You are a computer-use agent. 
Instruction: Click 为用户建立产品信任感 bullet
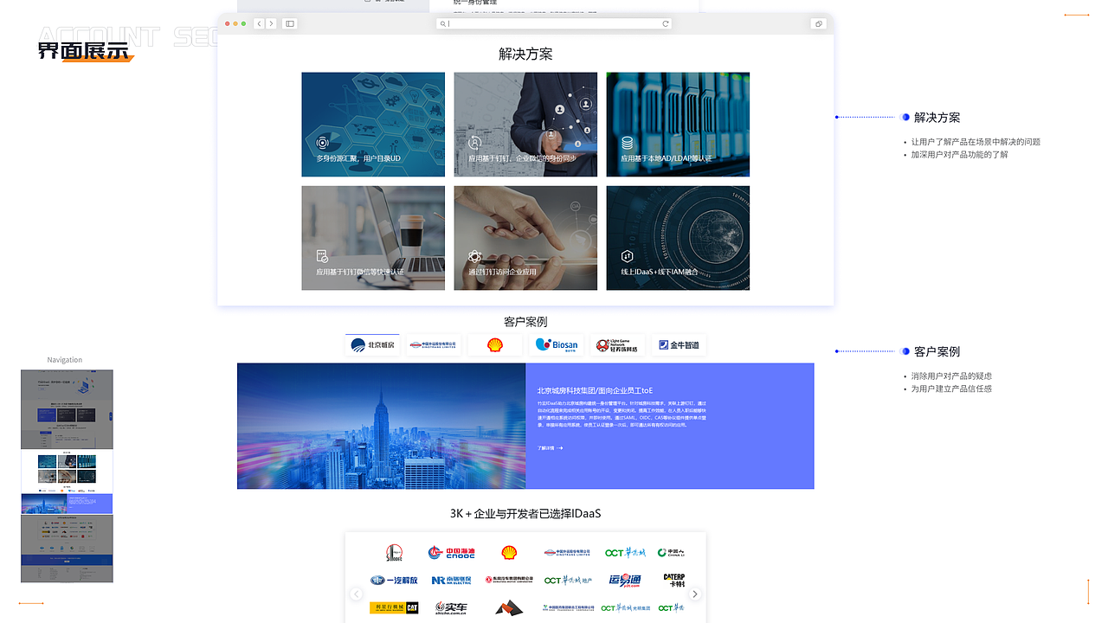[x=951, y=389]
